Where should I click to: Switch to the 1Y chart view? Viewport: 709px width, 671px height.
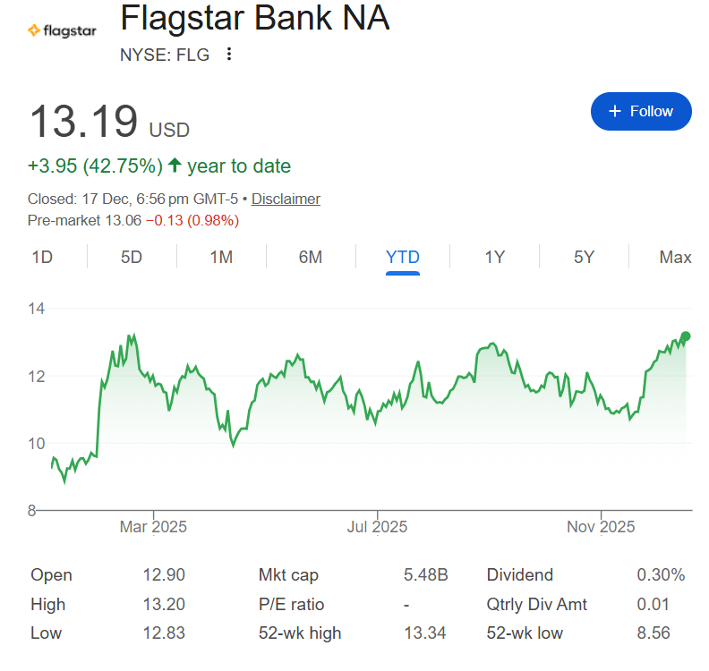[495, 258]
